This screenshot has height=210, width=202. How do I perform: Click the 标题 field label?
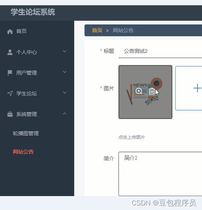point(109,51)
